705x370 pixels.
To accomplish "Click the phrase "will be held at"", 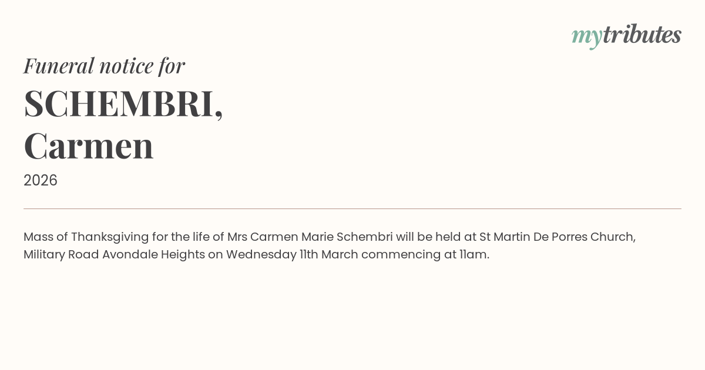I will coord(436,237).
